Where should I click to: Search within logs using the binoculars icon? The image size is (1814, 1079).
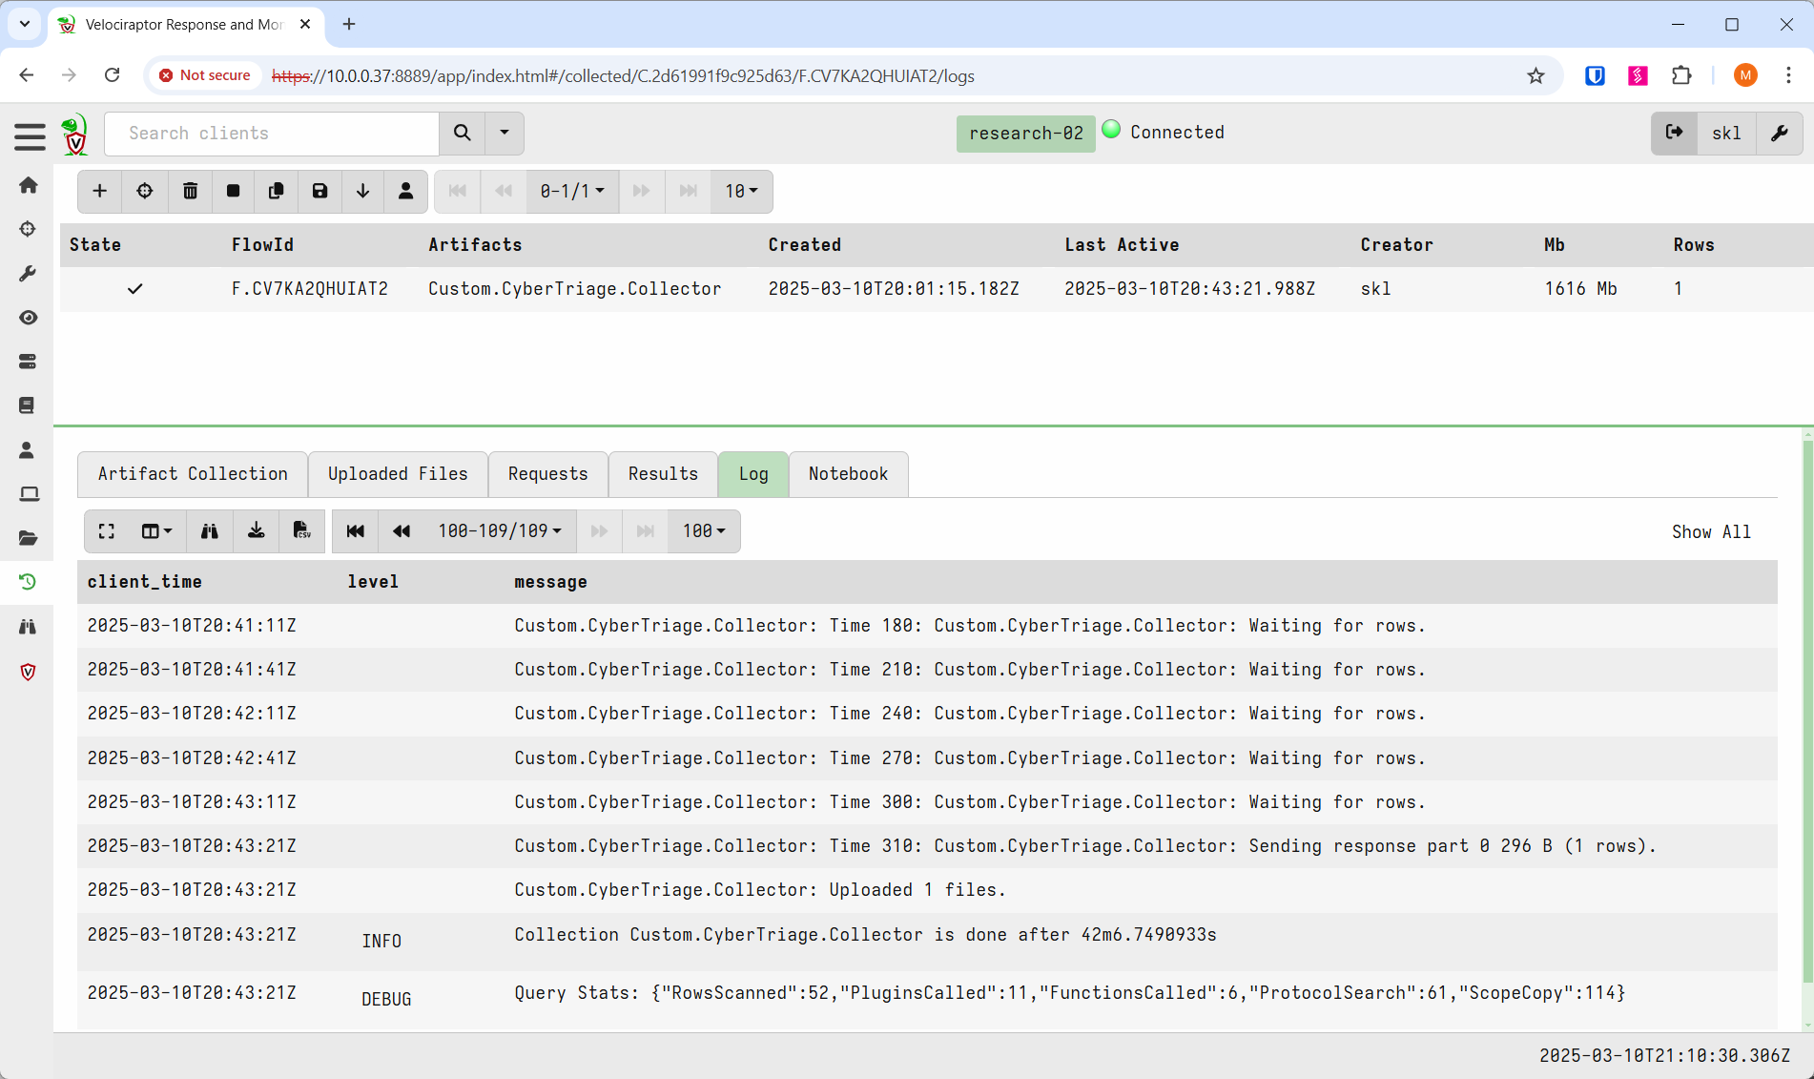point(210,531)
